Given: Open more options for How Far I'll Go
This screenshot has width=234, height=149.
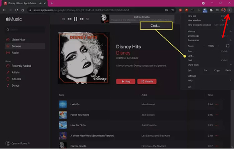Looking at the screenshot, I should click(217, 125).
